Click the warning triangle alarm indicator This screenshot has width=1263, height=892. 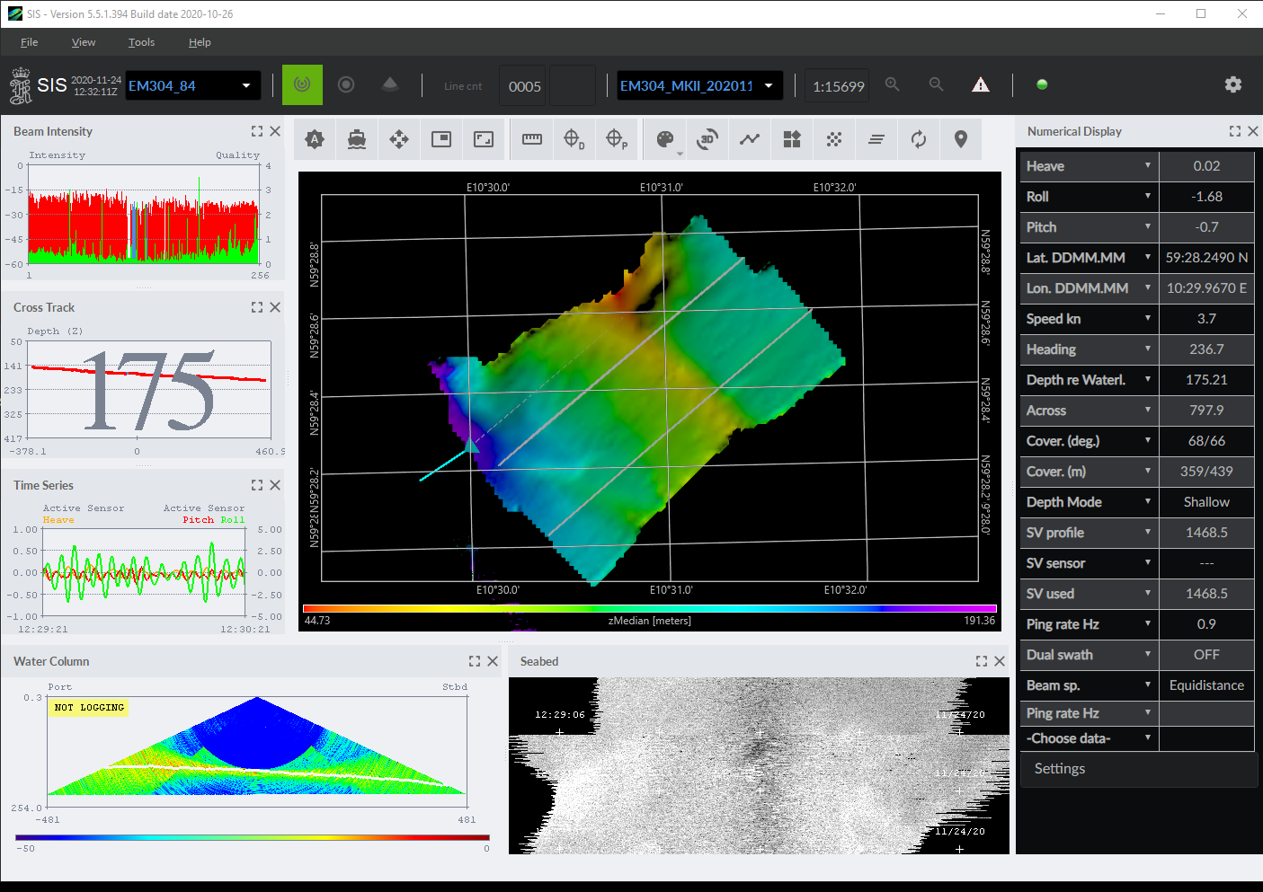pyautogui.click(x=980, y=84)
